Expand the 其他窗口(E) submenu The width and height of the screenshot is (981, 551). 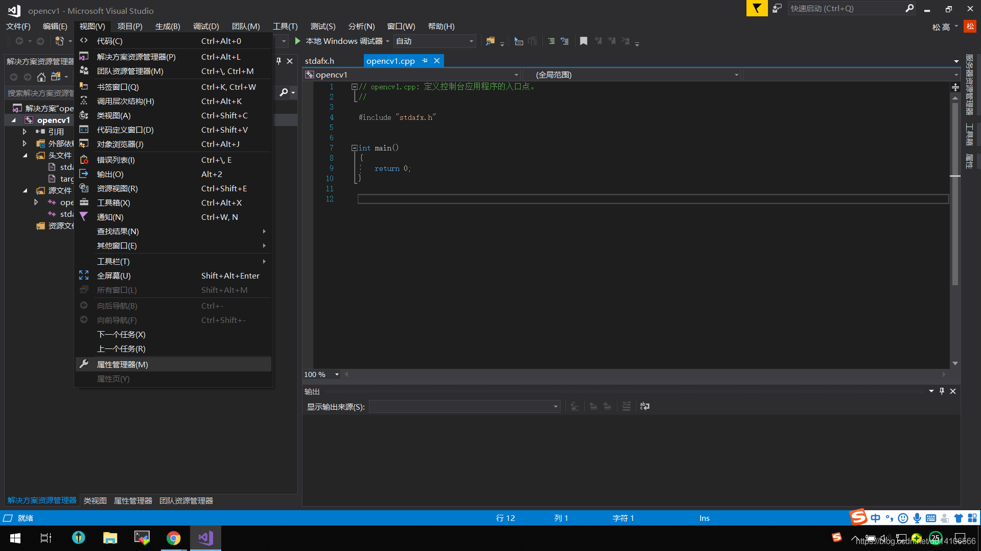[173, 245]
